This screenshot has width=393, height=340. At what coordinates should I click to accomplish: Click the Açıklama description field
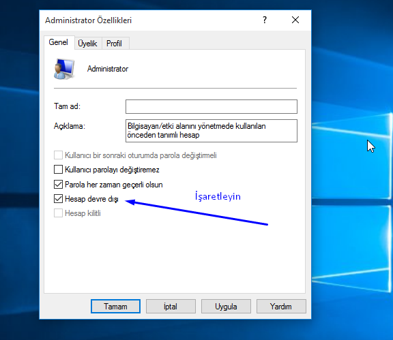point(212,131)
